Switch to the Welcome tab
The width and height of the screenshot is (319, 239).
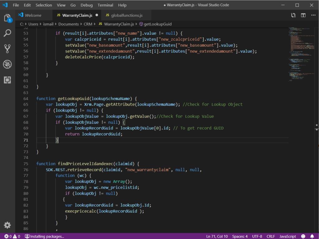33,15
